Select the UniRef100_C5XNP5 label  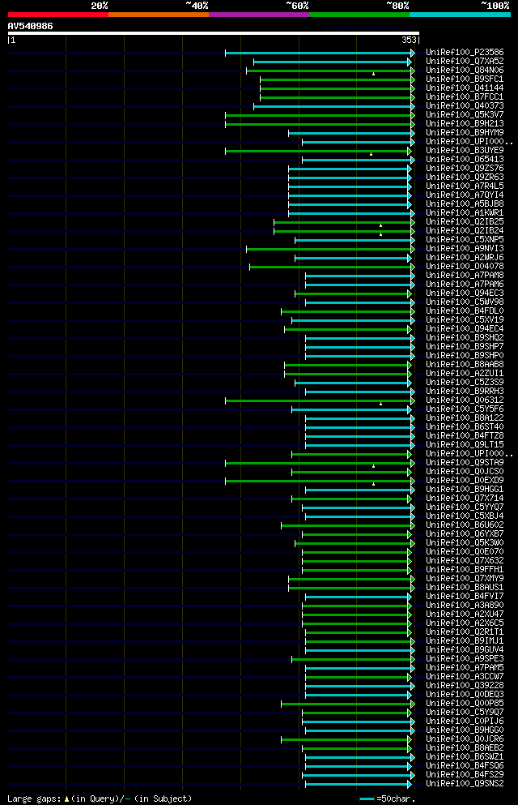(x=465, y=240)
